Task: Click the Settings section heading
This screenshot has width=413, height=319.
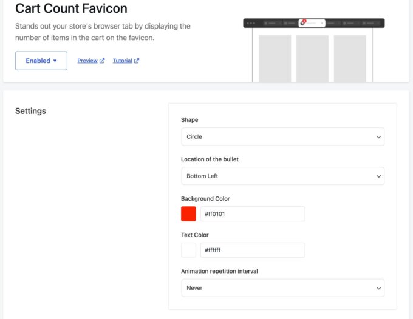Action: point(30,111)
